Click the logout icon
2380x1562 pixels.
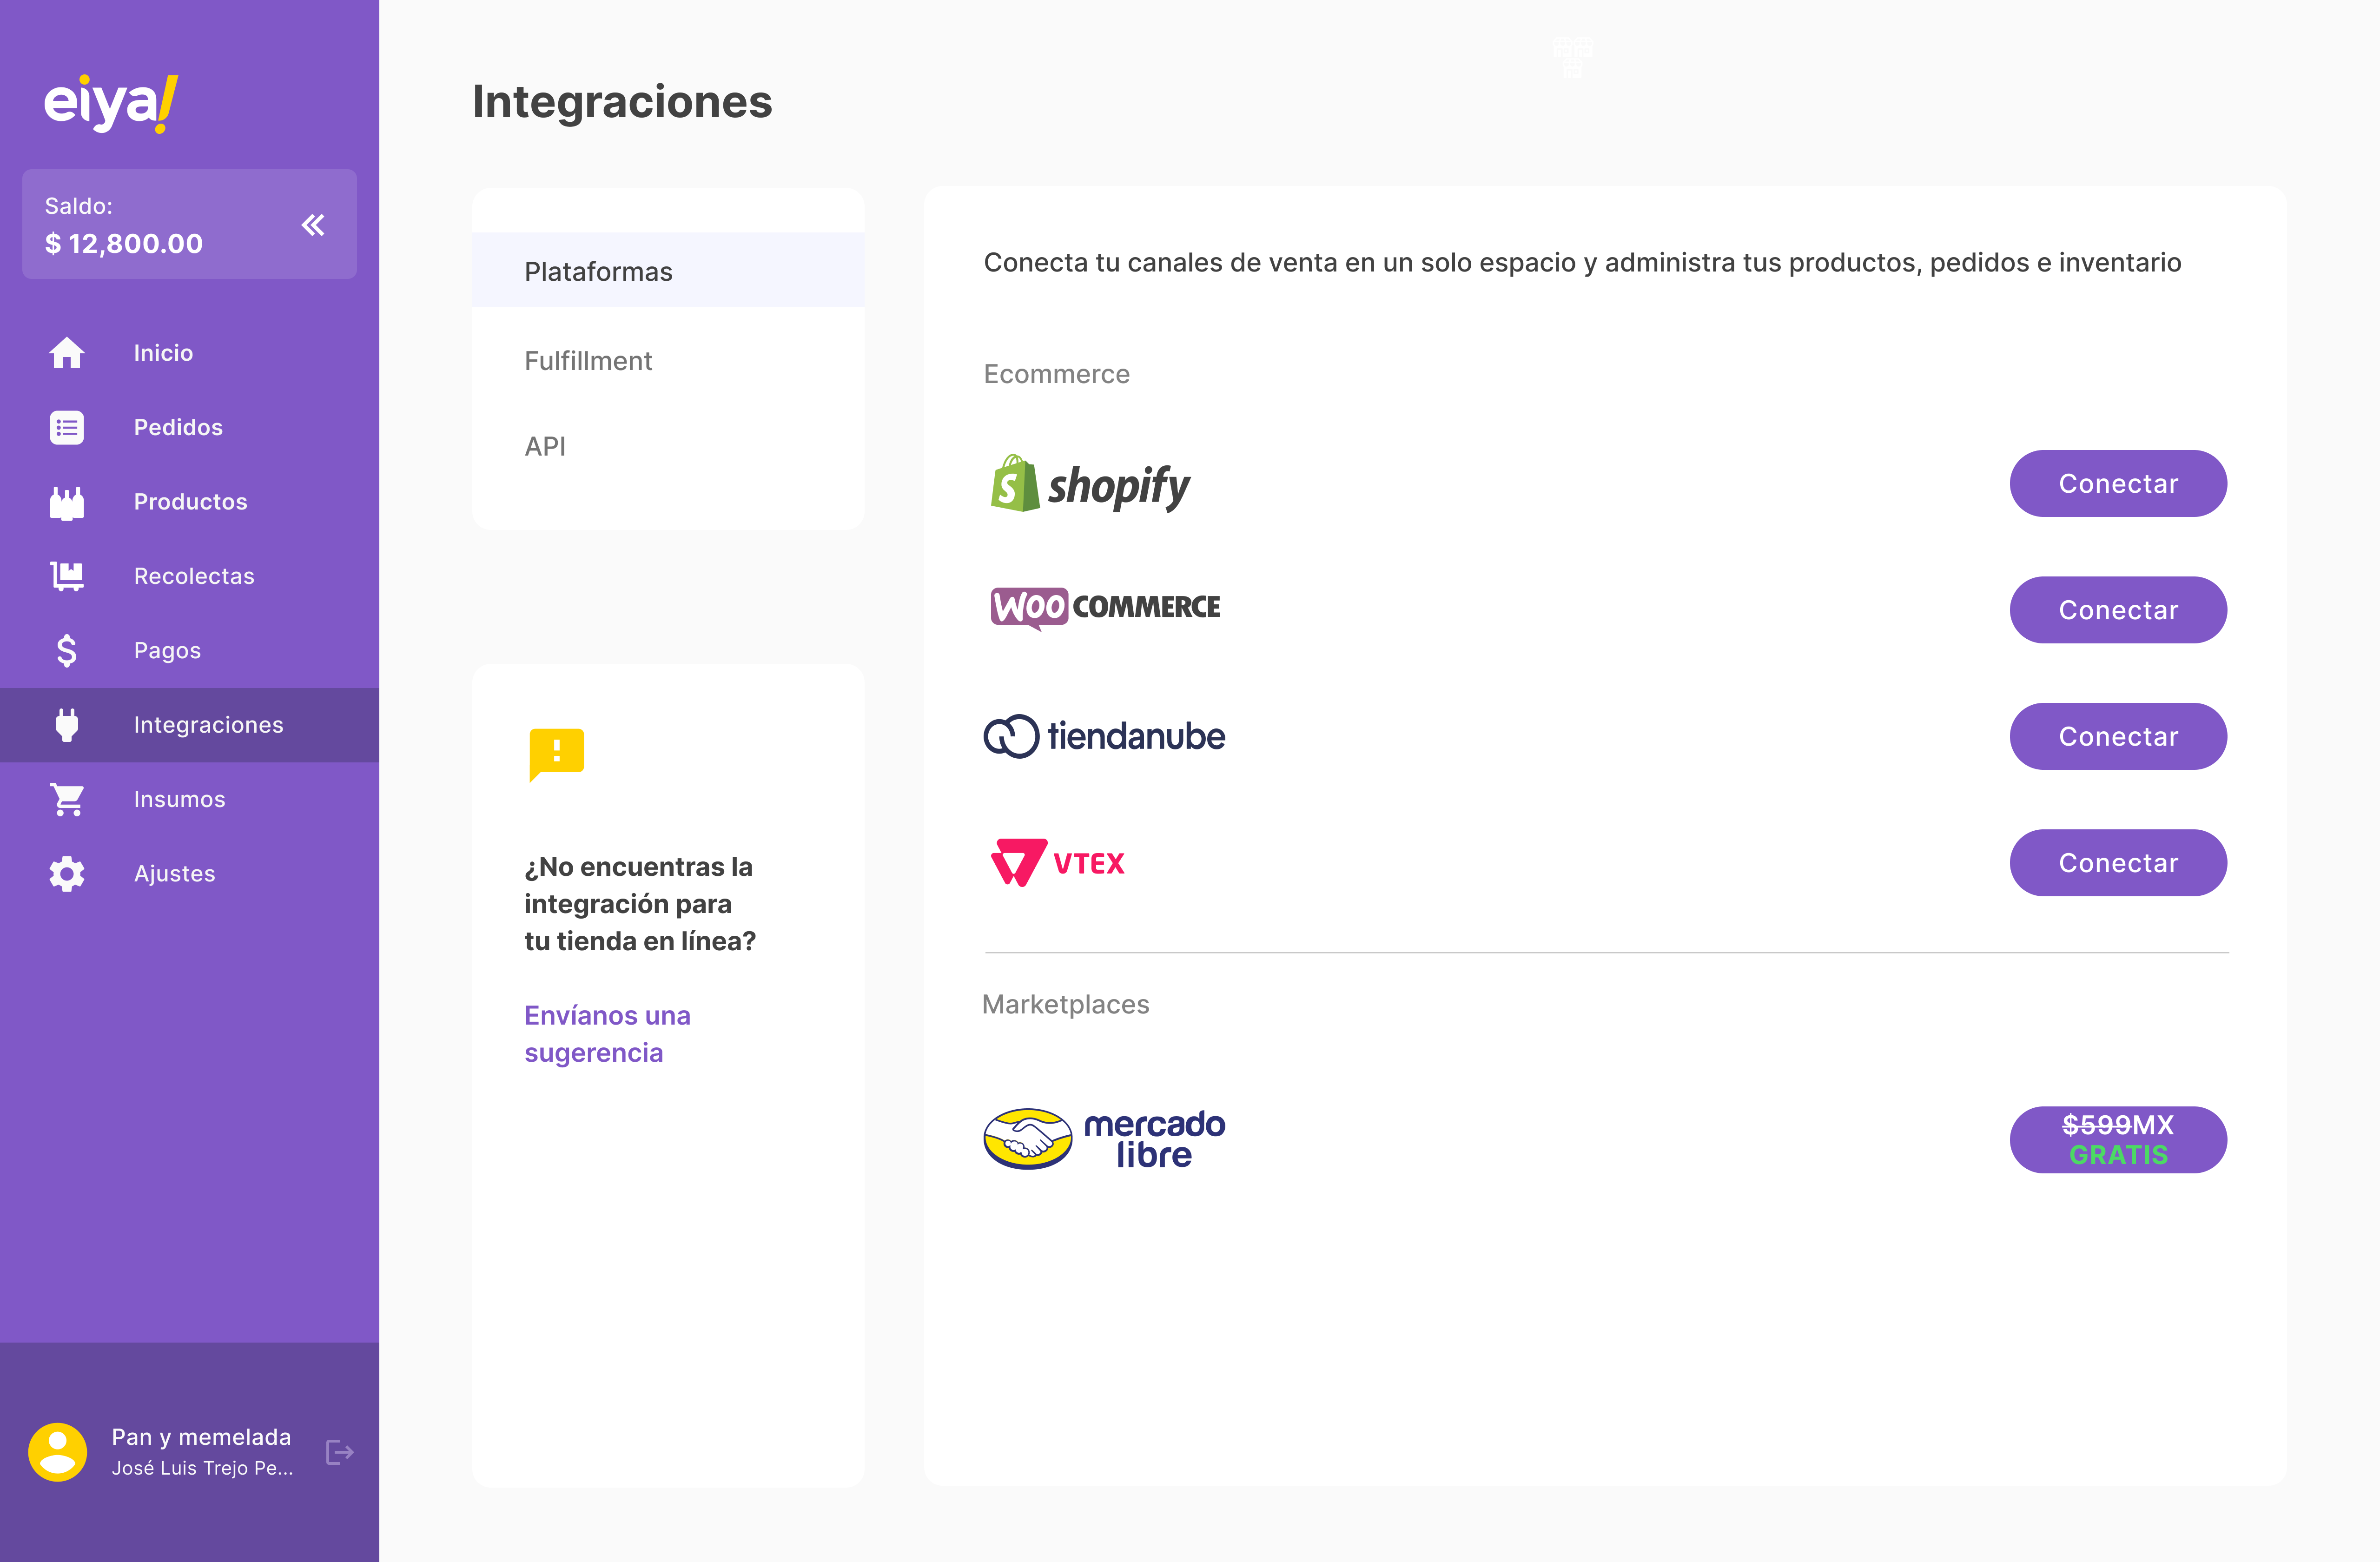[x=340, y=1452]
